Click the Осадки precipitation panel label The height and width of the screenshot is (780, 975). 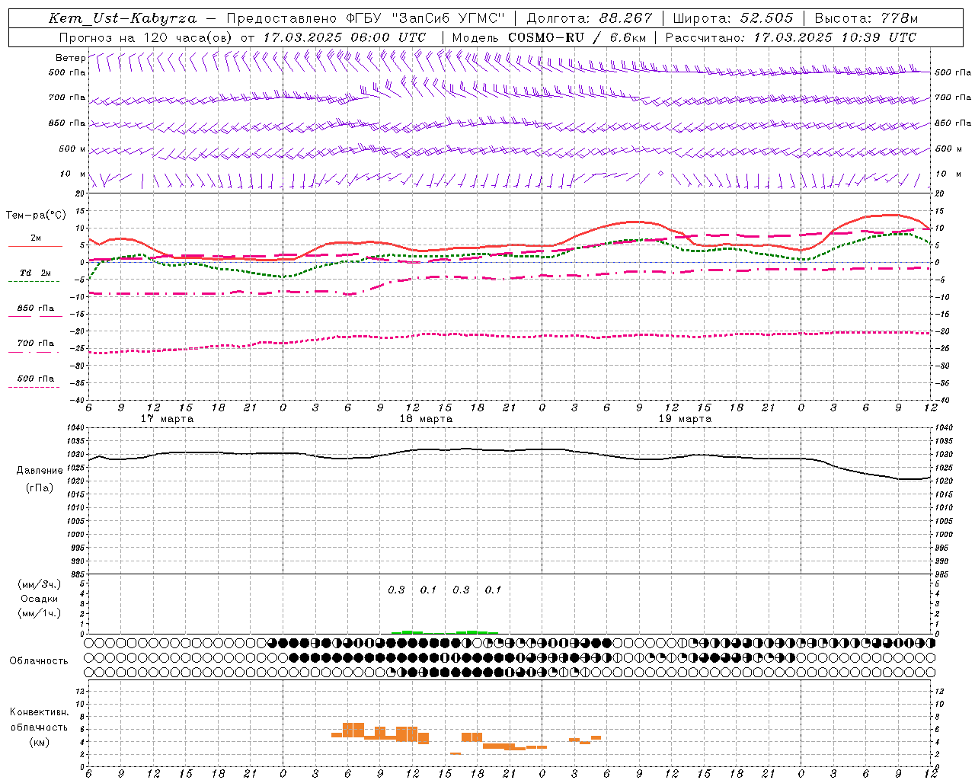(x=39, y=599)
